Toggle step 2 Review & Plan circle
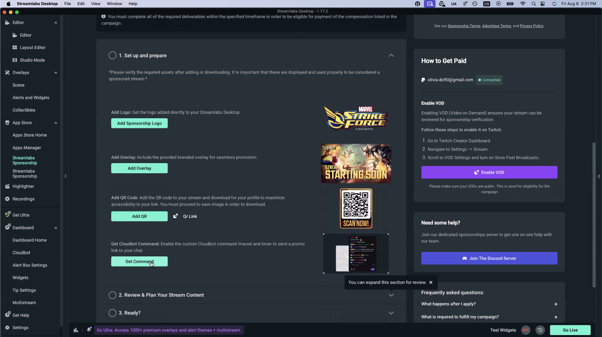The width and height of the screenshot is (602, 337). pyautogui.click(x=112, y=295)
